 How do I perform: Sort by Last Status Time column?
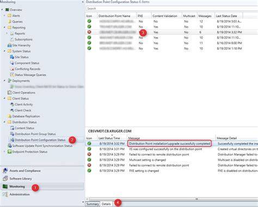(112, 138)
